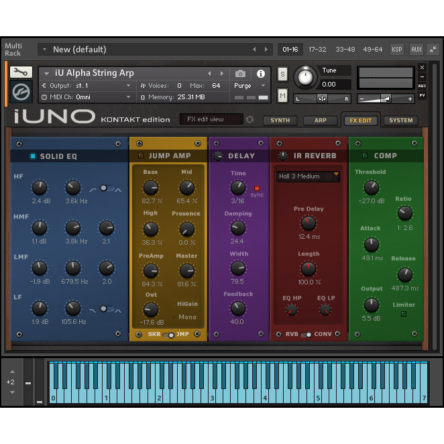Screen dimensions: 444x444
Task: Select instrument page 33-48
Action: (345, 50)
